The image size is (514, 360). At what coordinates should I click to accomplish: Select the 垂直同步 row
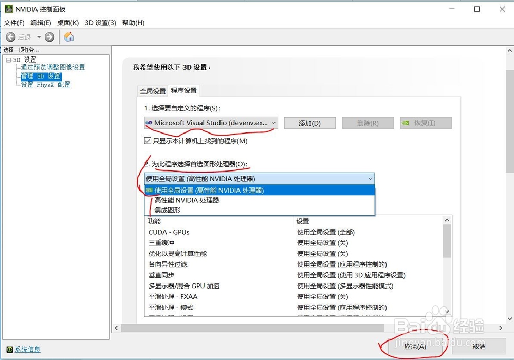pyautogui.click(x=293, y=275)
